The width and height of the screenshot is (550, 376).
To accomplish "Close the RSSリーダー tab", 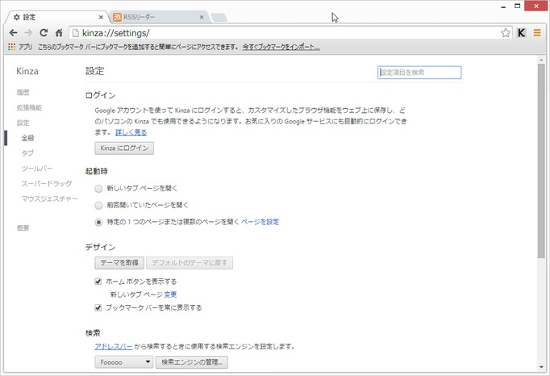I will point(202,17).
